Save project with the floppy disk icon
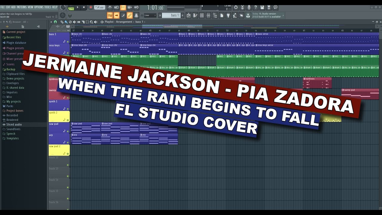 point(262,7)
